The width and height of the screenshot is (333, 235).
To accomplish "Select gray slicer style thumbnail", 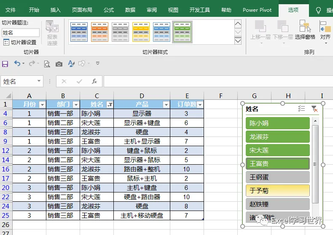I will (120, 32).
